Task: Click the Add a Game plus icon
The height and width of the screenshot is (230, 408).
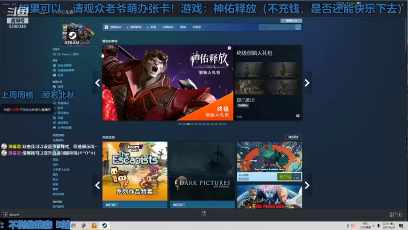Action: pyautogui.click(x=6, y=215)
